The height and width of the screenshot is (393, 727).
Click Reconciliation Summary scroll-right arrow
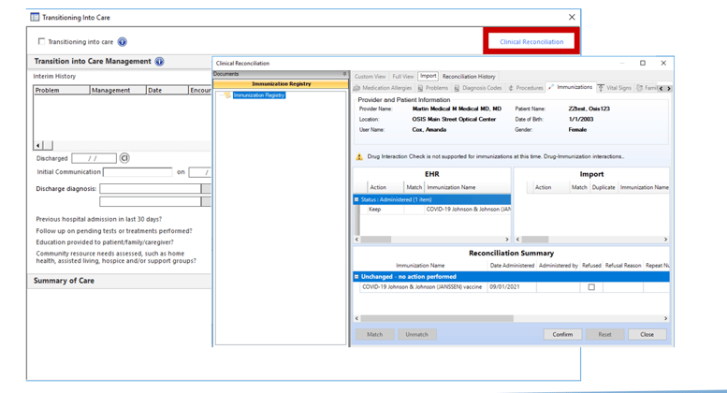point(665,318)
